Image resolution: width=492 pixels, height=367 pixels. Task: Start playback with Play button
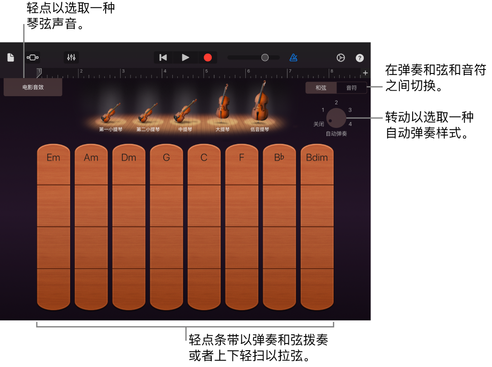(185, 58)
